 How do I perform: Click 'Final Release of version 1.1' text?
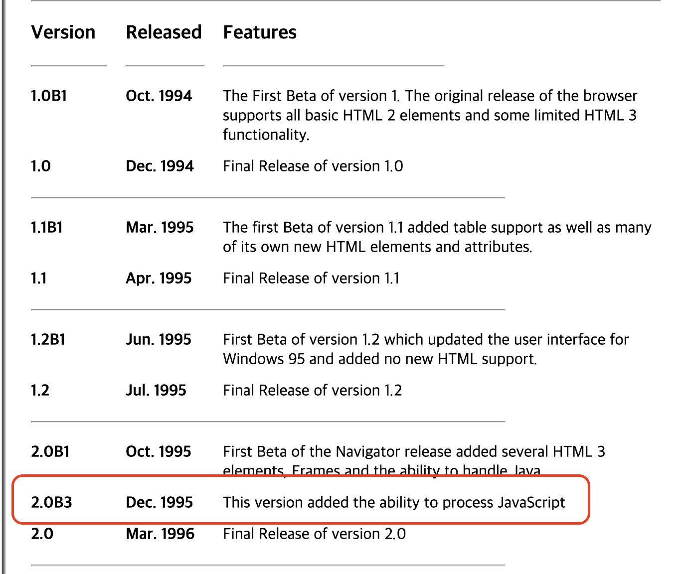(311, 278)
